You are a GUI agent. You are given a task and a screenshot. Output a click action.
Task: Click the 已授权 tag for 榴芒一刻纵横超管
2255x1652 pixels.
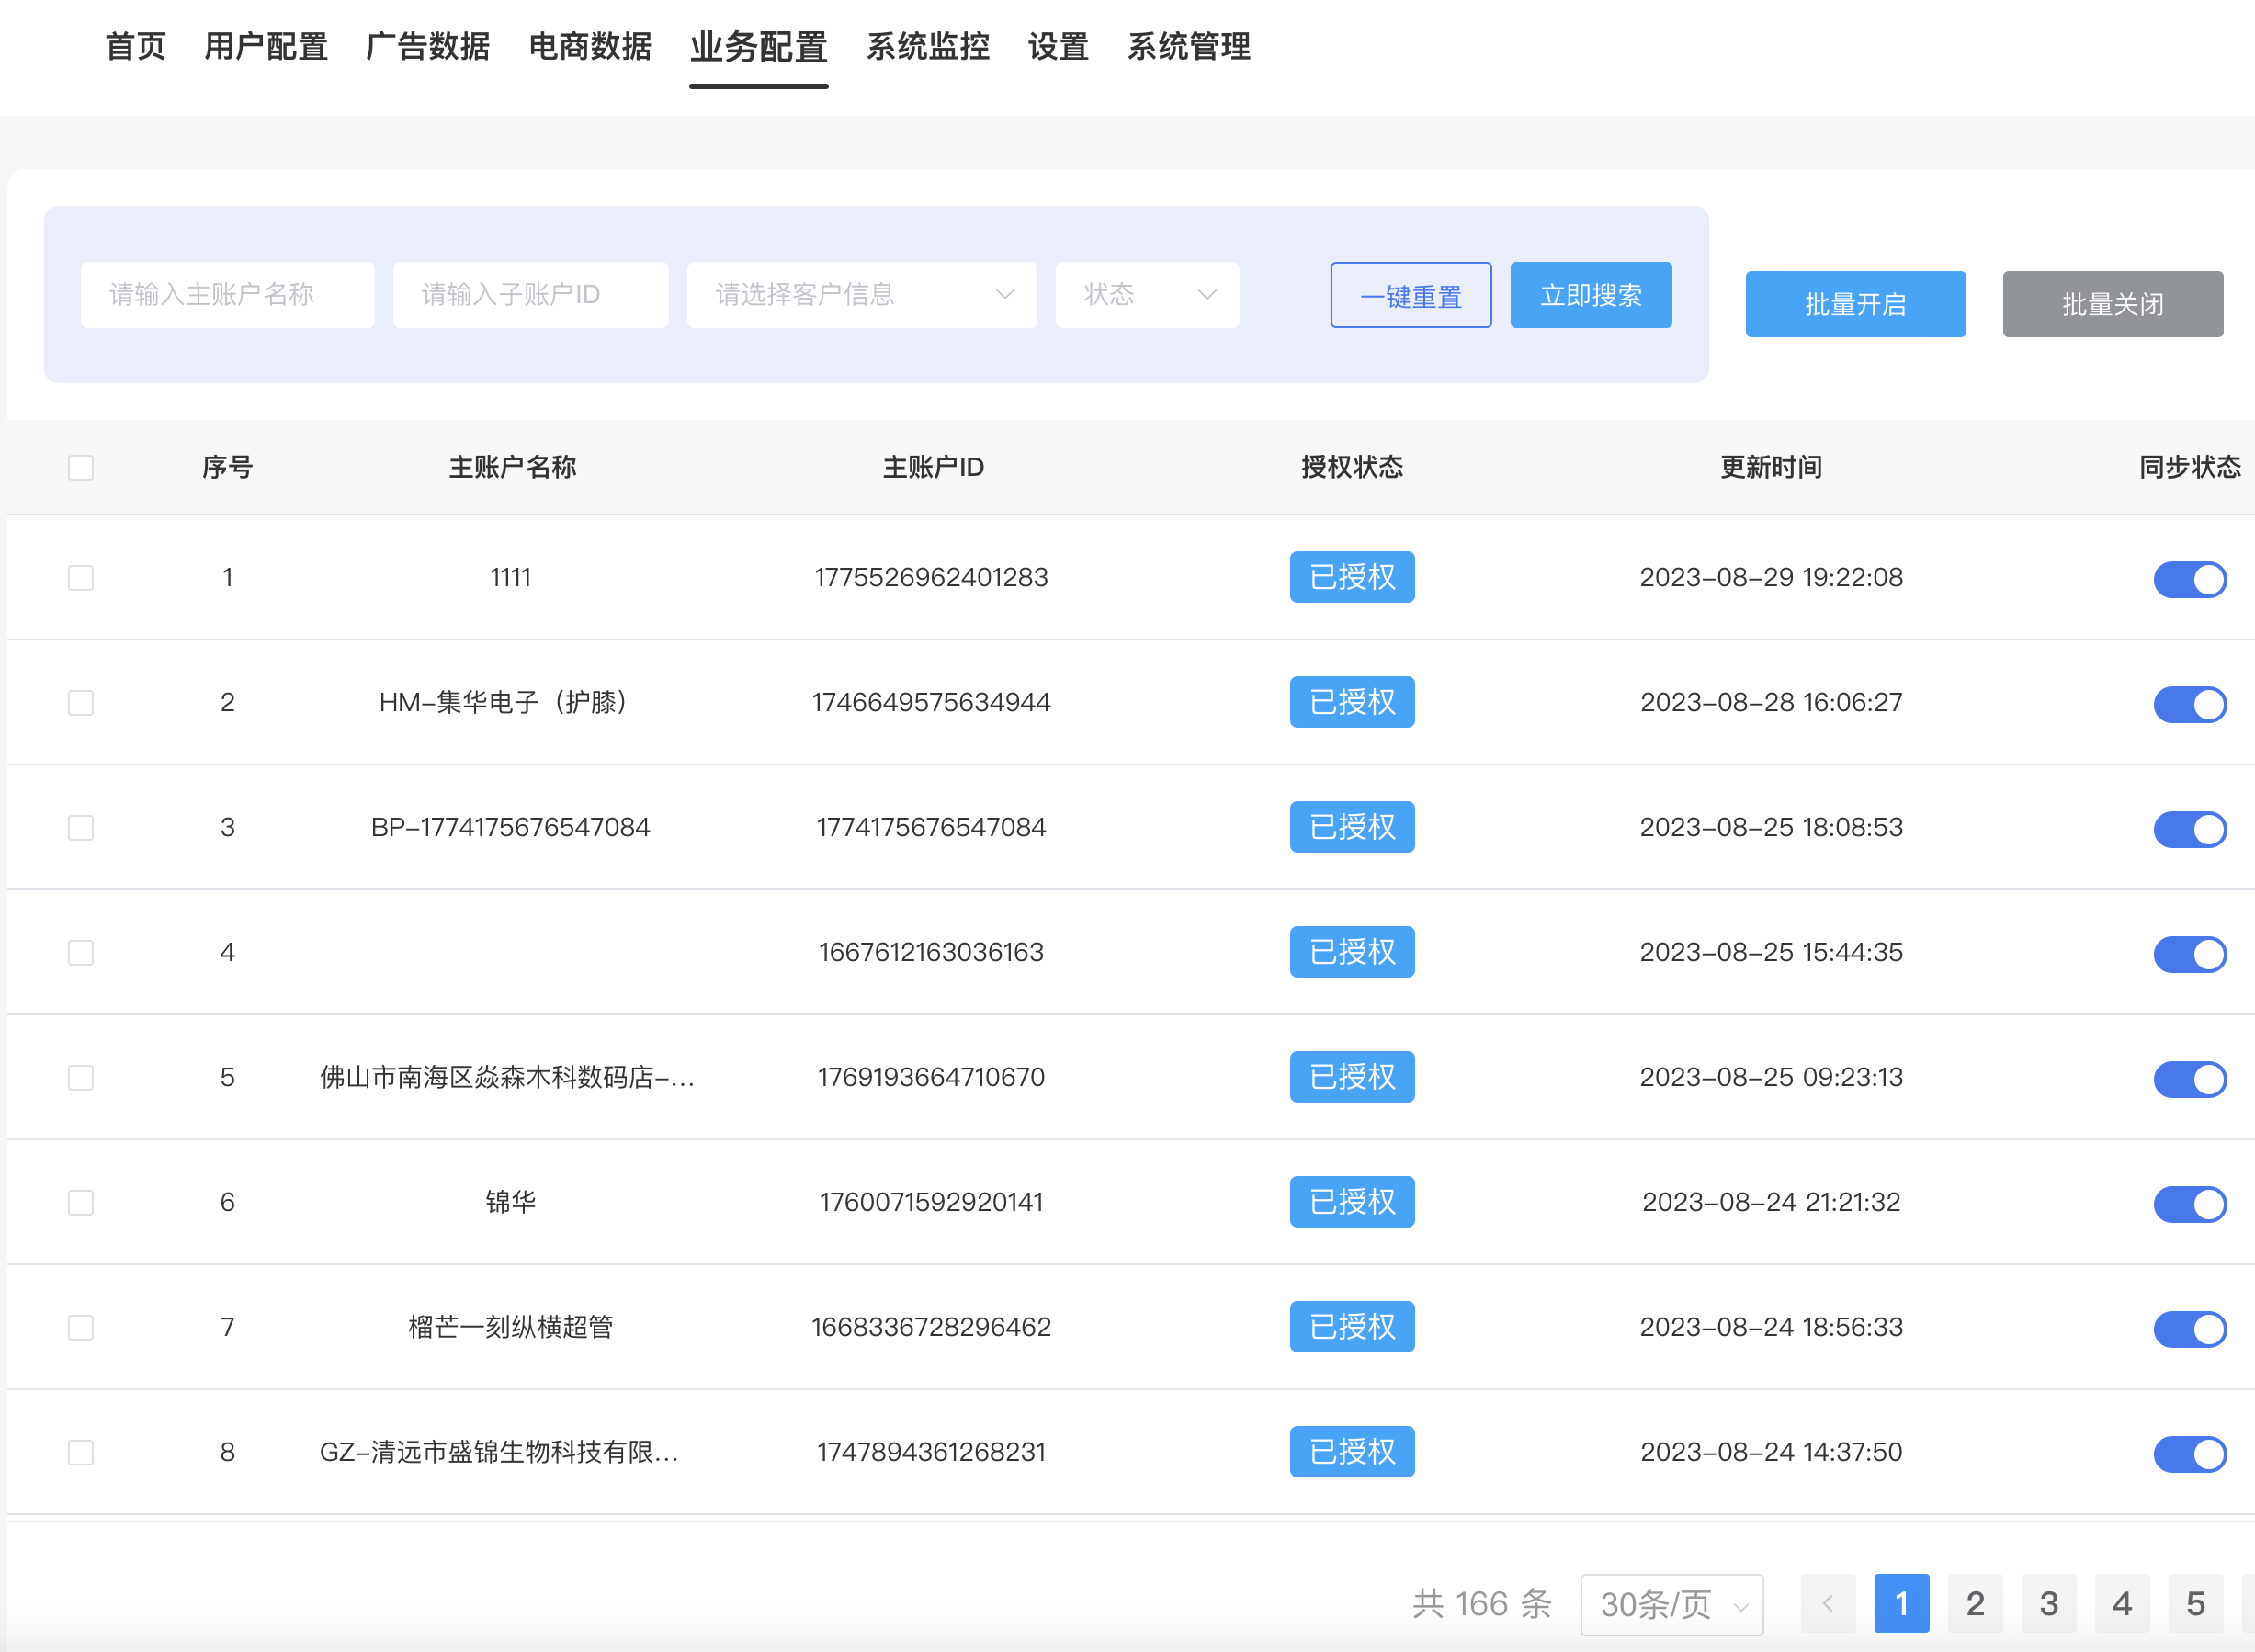tap(1352, 1327)
